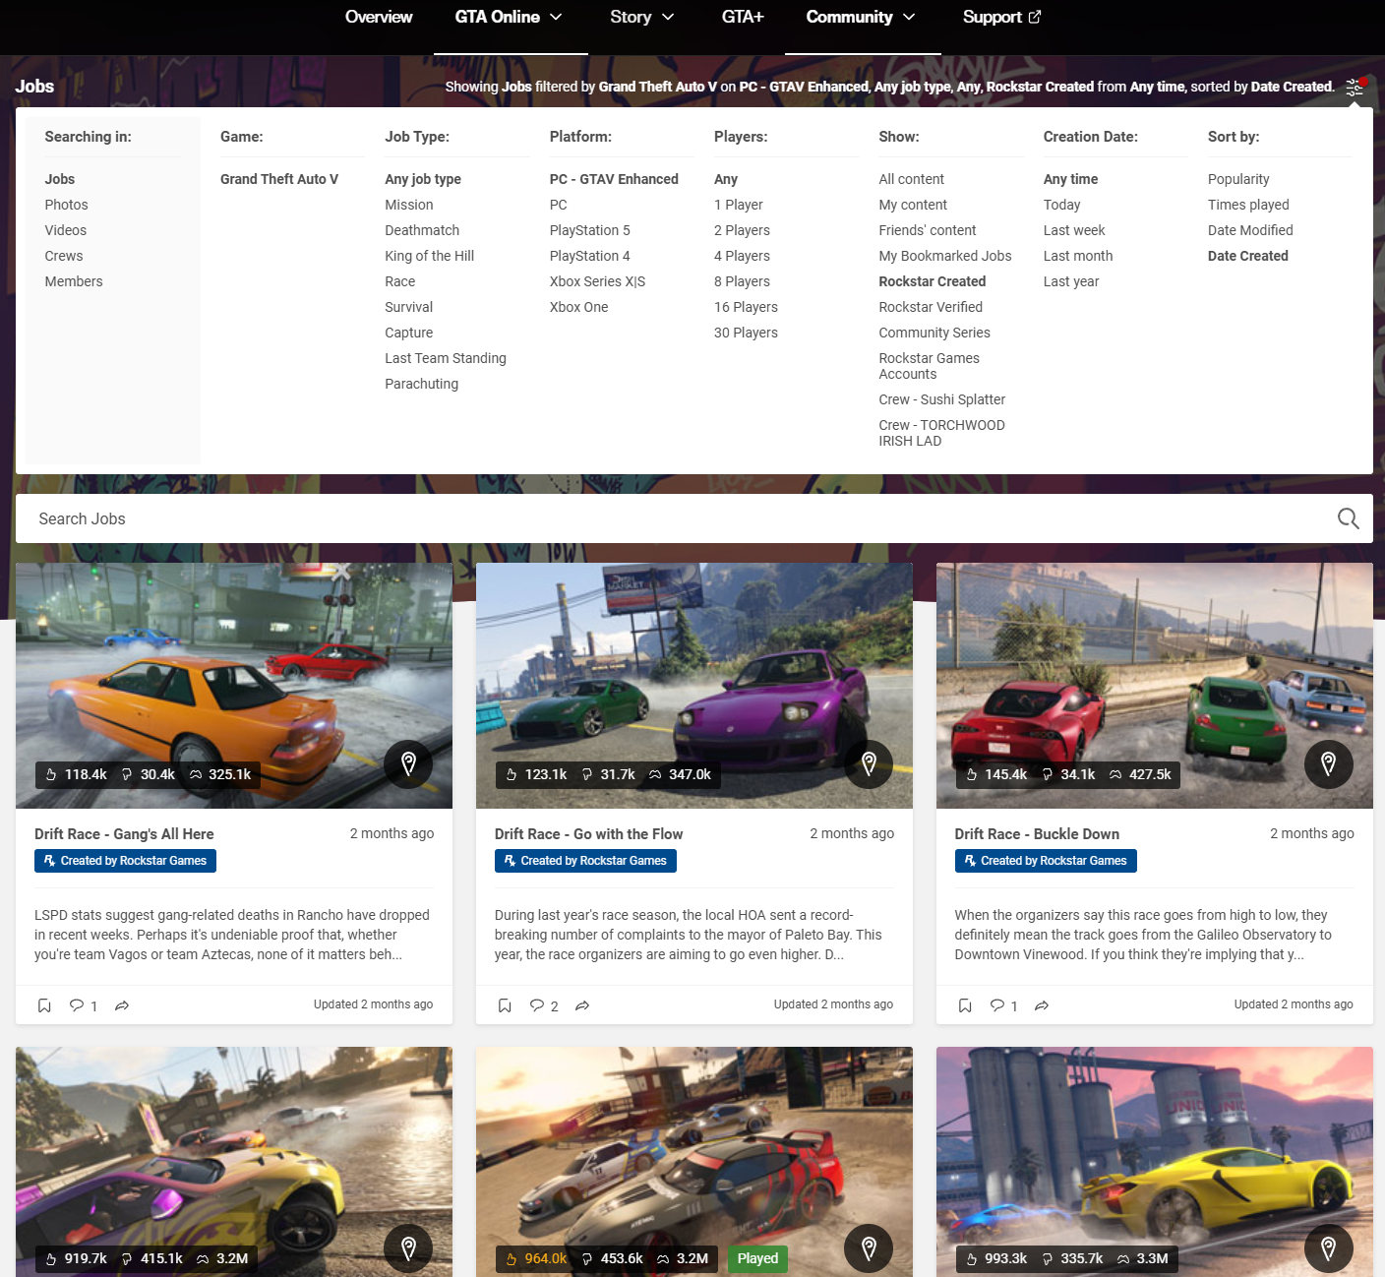Show My Bookmarked Jobs
This screenshot has width=1385, height=1277.
coord(945,256)
